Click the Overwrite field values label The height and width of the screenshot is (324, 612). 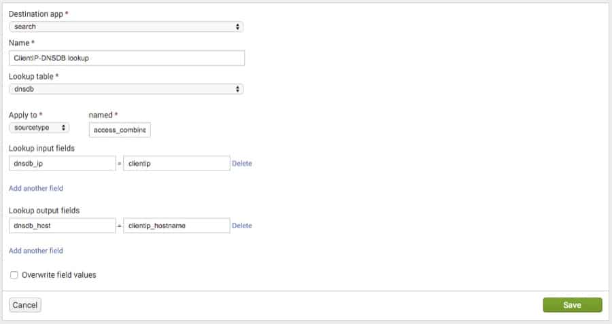pos(59,275)
